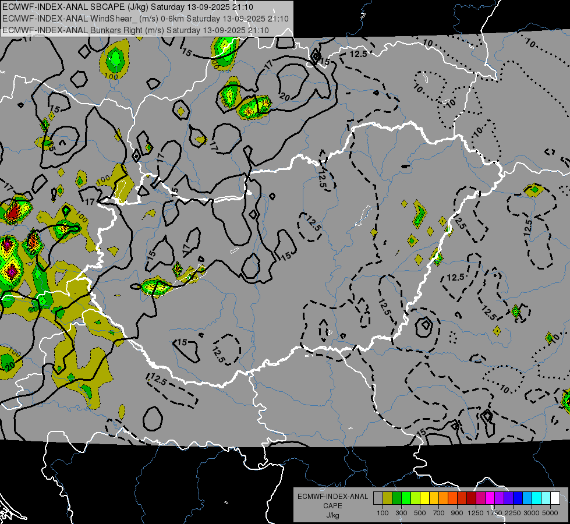Click the crimson-pink swatch after 1250

pyautogui.click(x=480, y=498)
